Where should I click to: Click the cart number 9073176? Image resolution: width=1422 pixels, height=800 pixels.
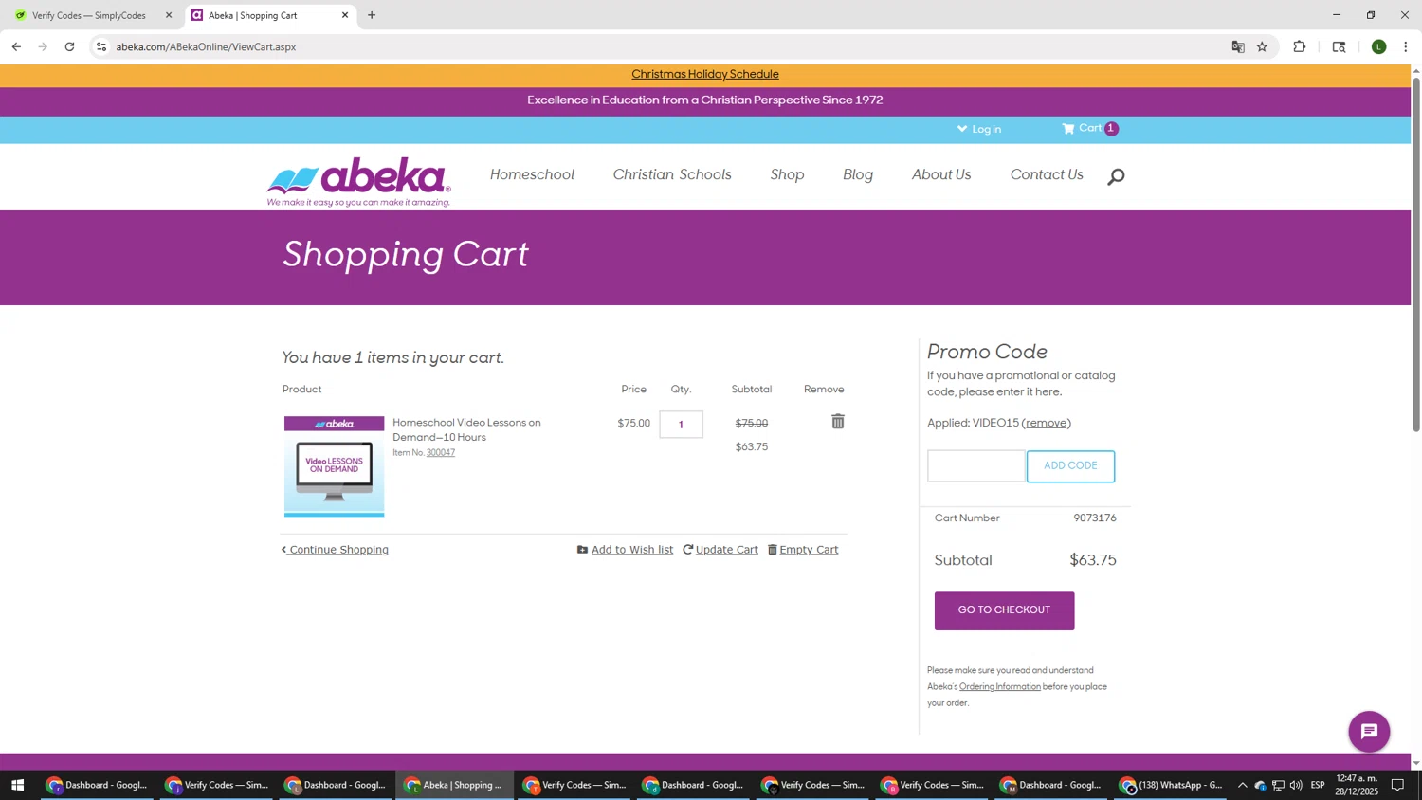pyautogui.click(x=1095, y=518)
